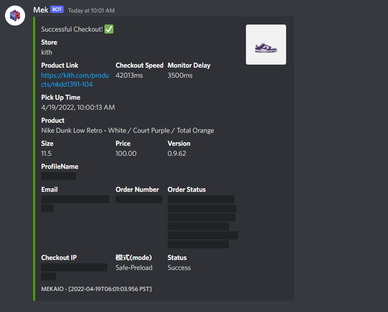Click the 3500ms monitor delay value
The image size is (388, 312).
[180, 75]
